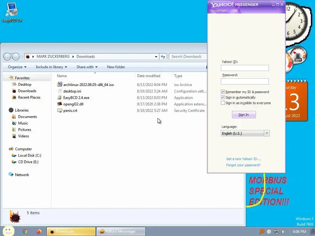The width and height of the screenshot is (315, 236).
Task: Open the Start button on the taskbar
Action: [8, 231]
